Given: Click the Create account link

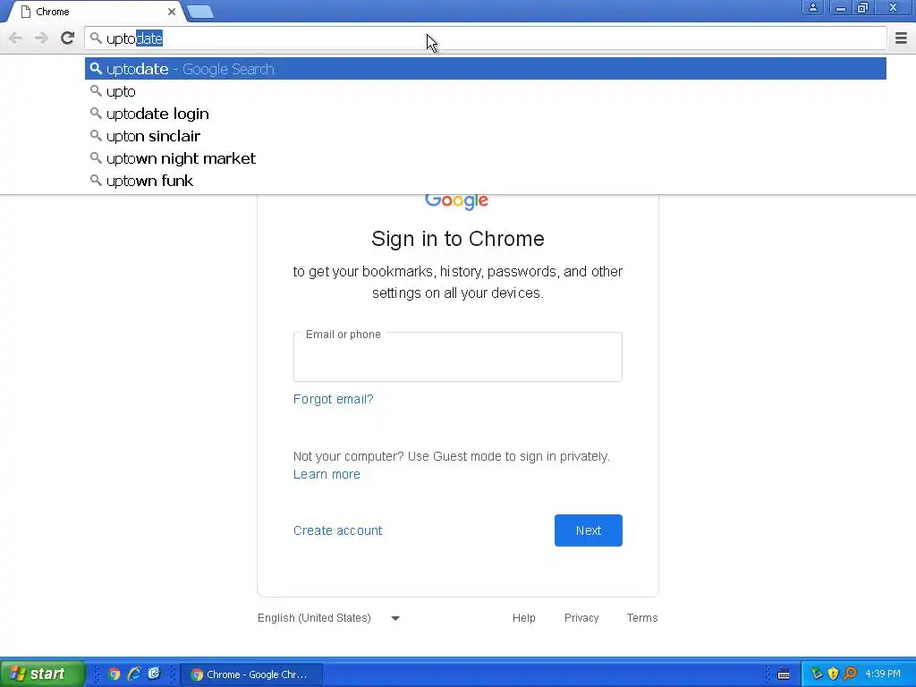Looking at the screenshot, I should coord(337,530).
